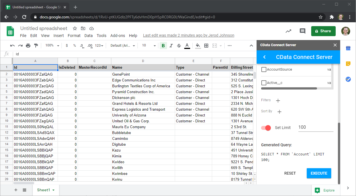Open the last edit history link
This screenshot has width=356, height=196.
click(188, 36)
